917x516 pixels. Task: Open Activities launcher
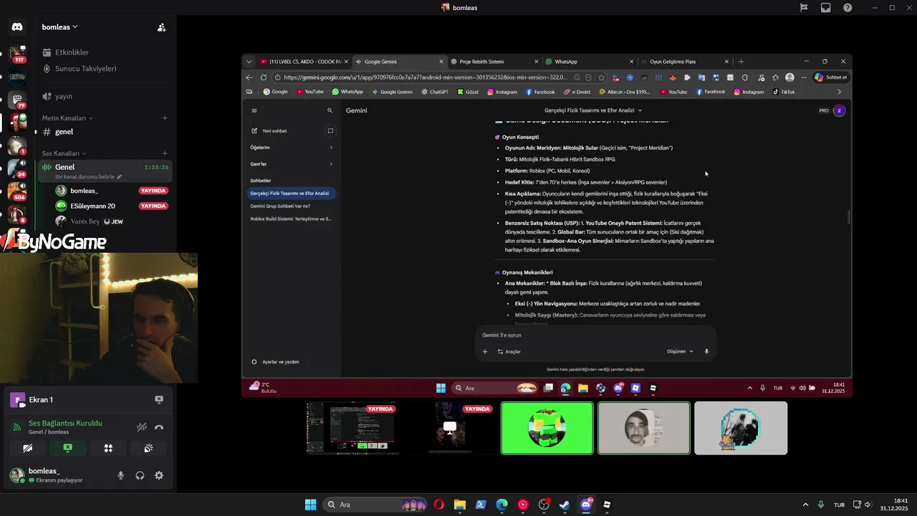pos(108,448)
